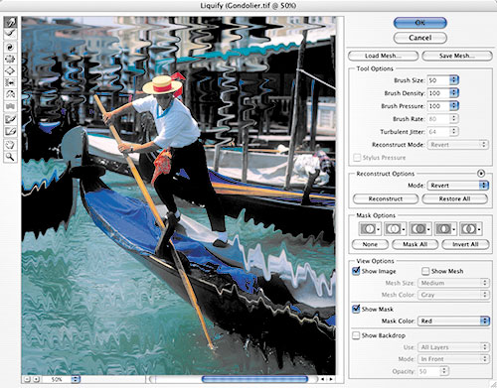Select the Mirror tool
The width and height of the screenshot is (497, 388).
10,94
